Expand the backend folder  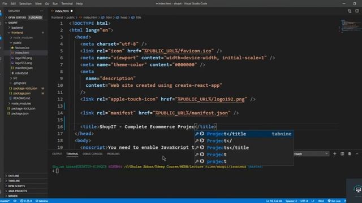click(x=17, y=28)
